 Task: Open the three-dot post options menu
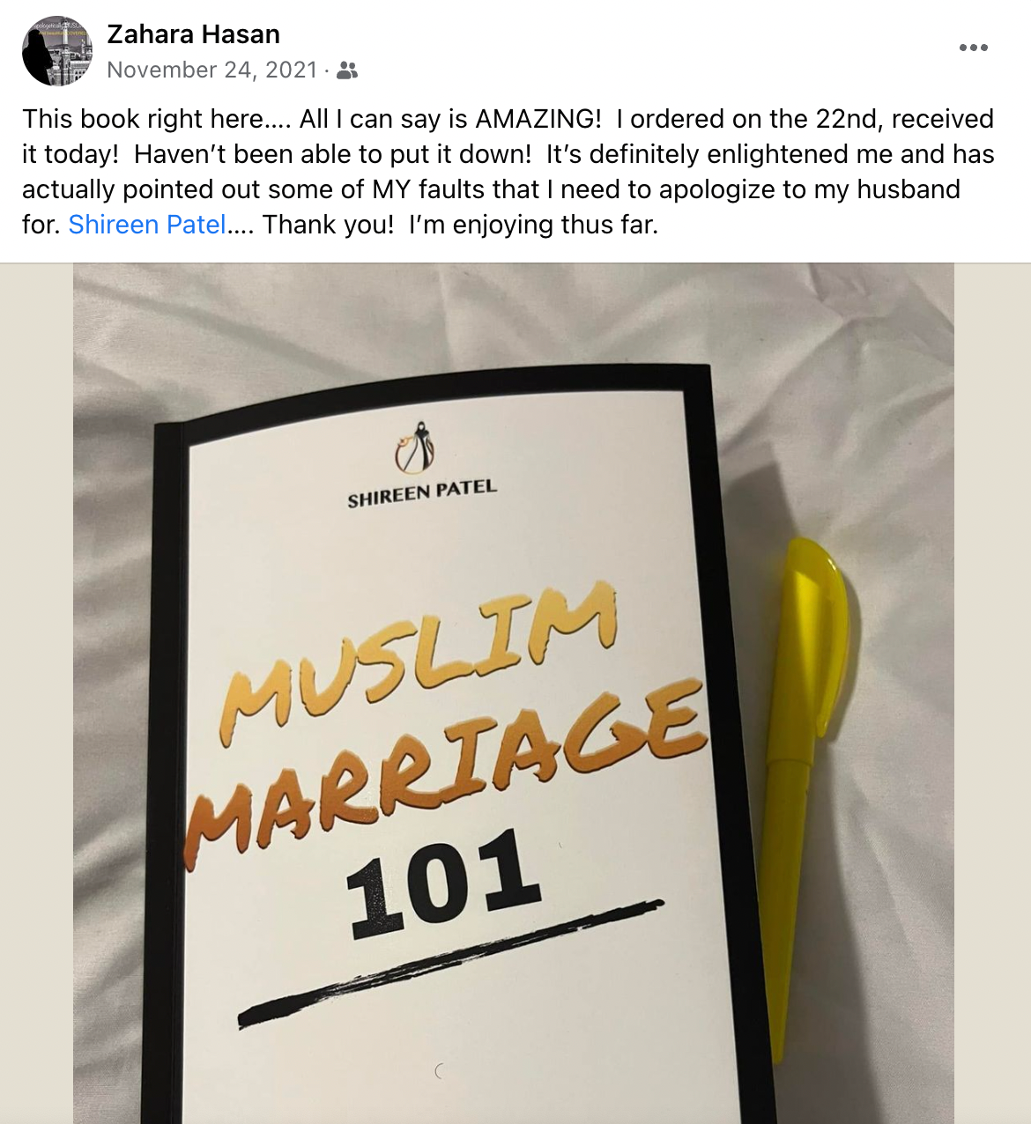973,48
